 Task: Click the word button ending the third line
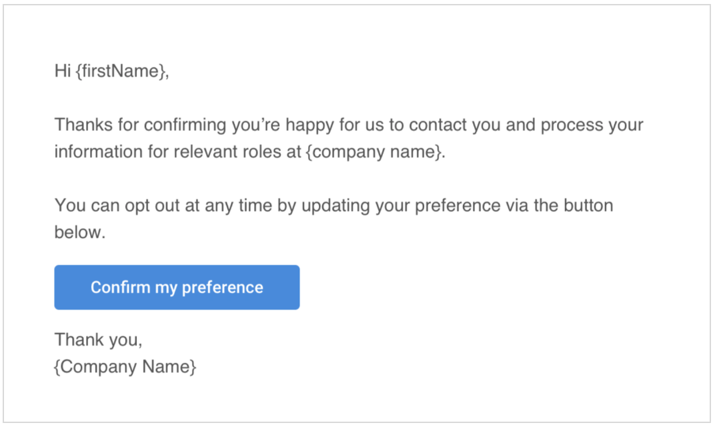point(589,205)
